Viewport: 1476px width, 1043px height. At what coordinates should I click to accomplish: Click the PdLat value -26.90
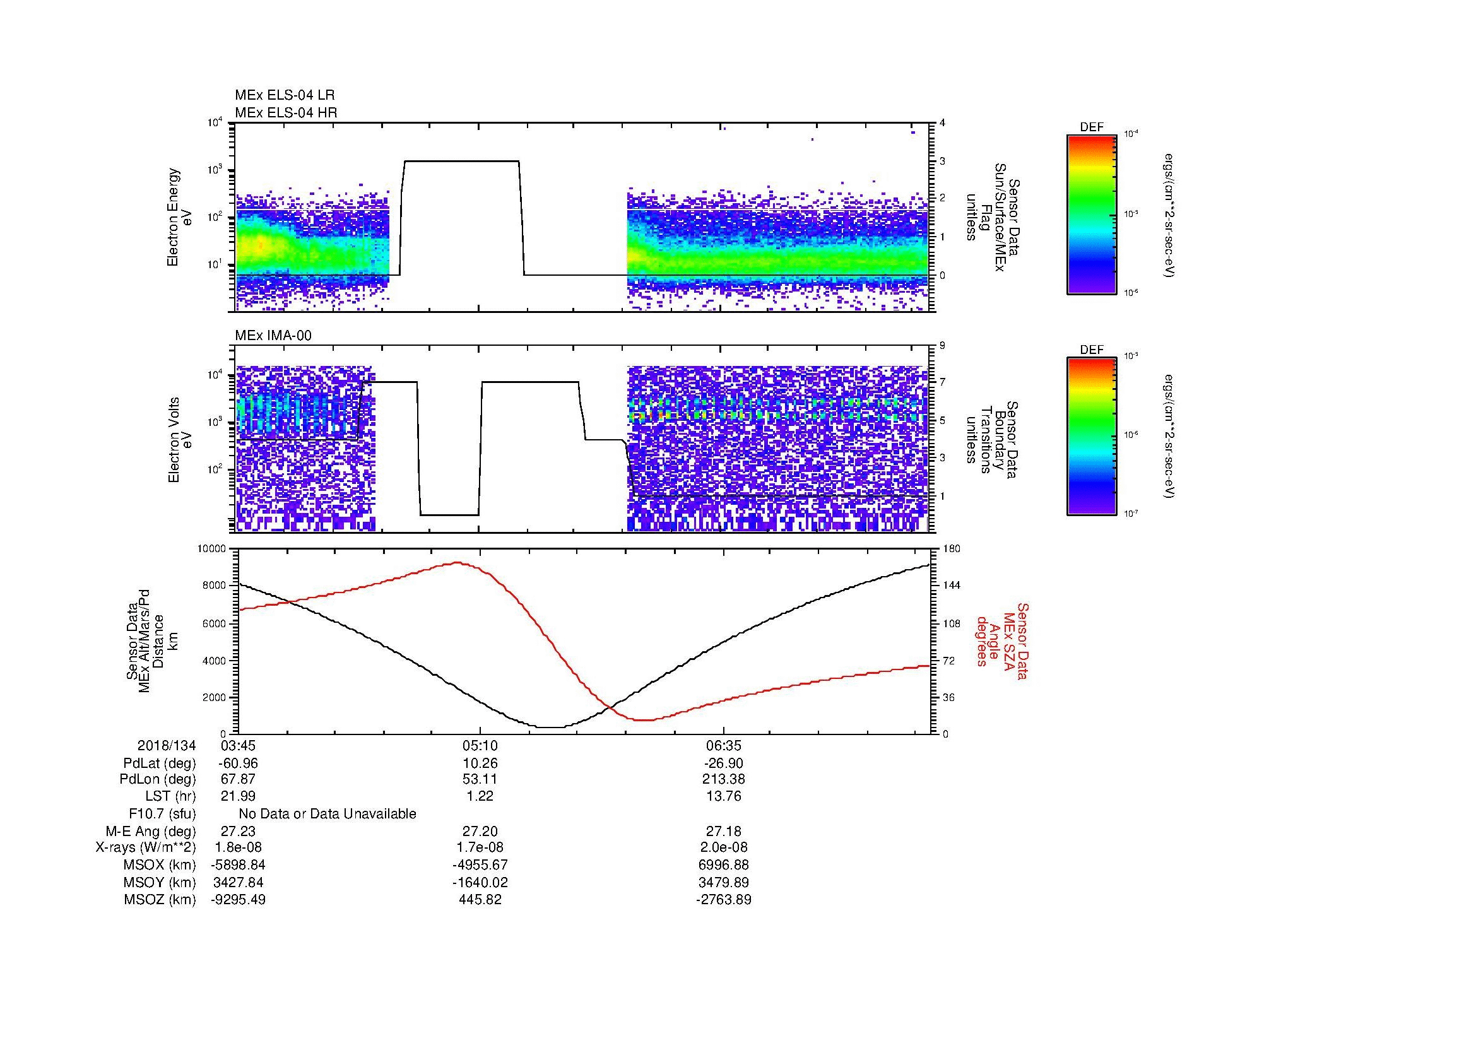tap(724, 763)
